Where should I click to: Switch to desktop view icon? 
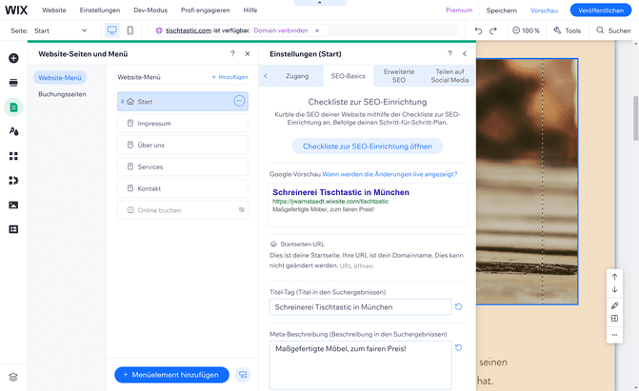[x=112, y=30]
